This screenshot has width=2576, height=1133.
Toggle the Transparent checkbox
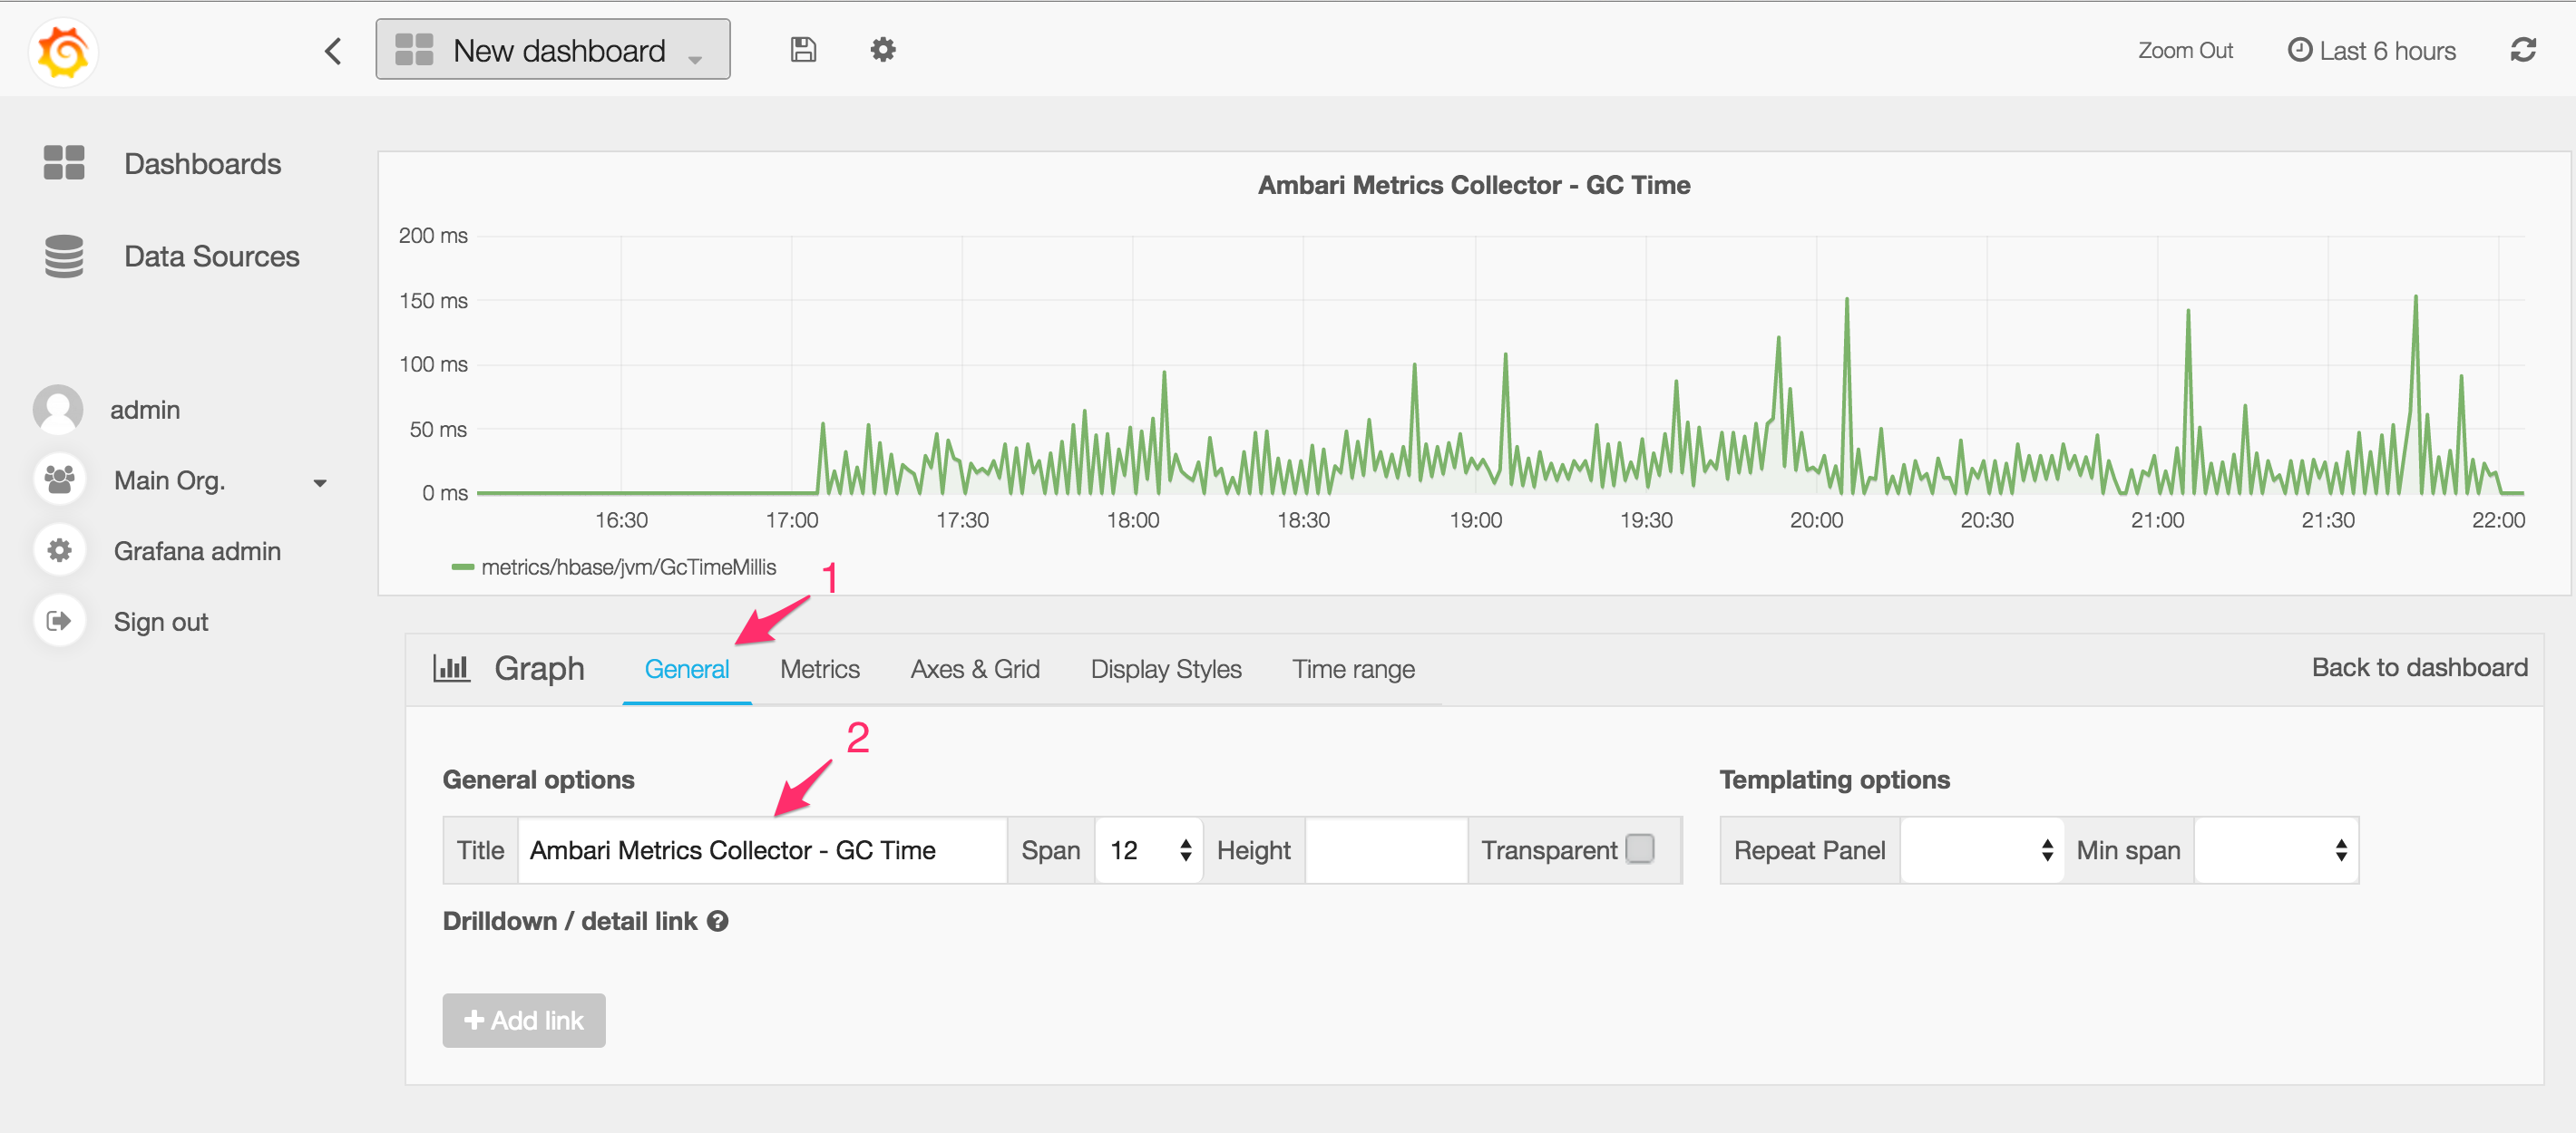[1640, 848]
